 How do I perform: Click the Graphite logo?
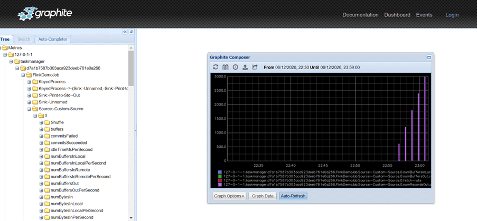[x=45, y=14]
